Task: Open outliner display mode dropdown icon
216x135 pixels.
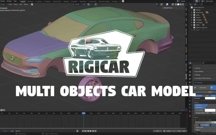Action: 191,4
